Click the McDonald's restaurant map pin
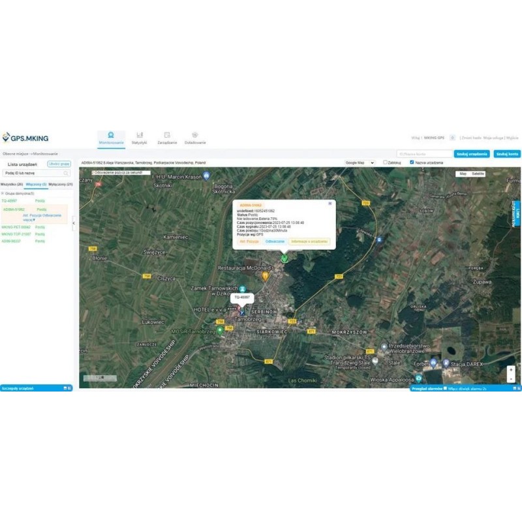Screen dimensions: 522x522 pos(265,276)
